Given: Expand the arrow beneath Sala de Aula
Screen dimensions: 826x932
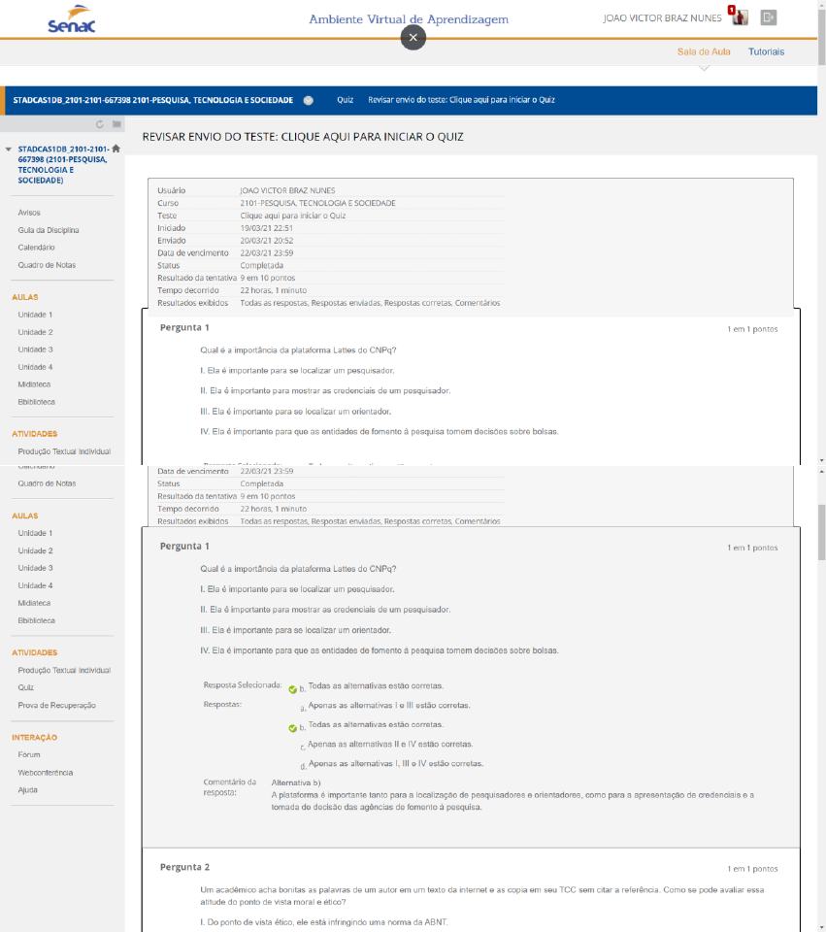Looking at the screenshot, I should [704, 69].
